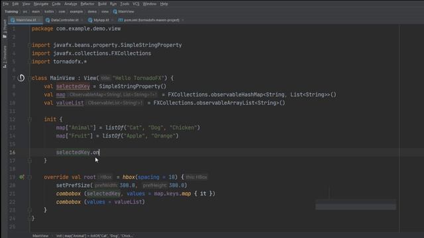Collapse the override val root fold marker
Image resolution: width=424 pixels, height=238 pixels.
point(29,177)
